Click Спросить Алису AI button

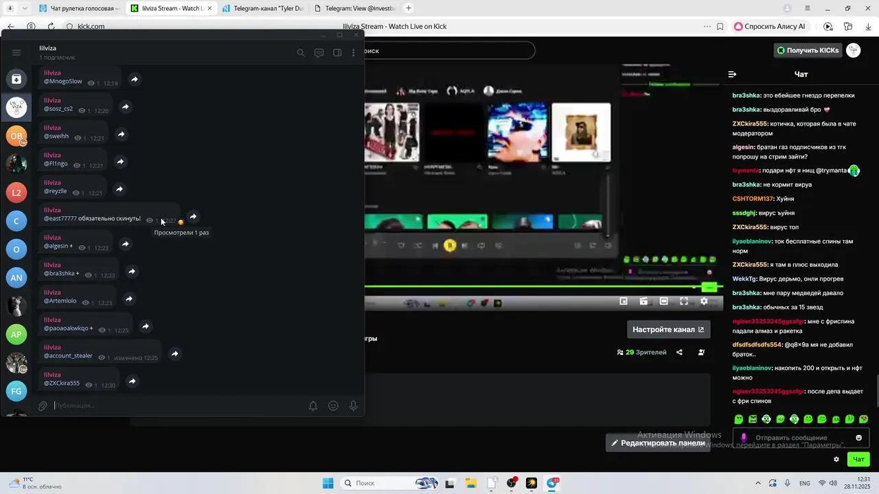click(x=769, y=26)
